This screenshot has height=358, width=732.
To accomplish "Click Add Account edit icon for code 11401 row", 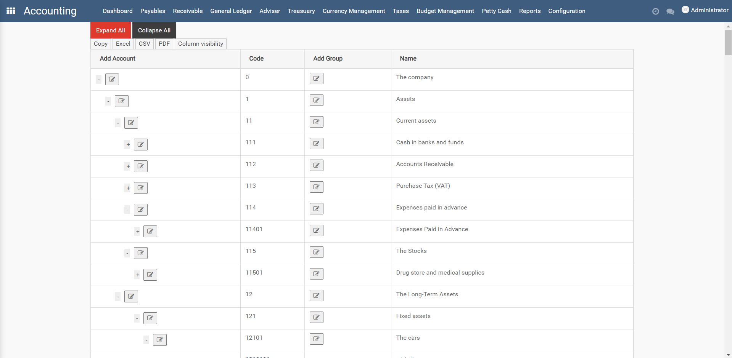I will point(150,231).
